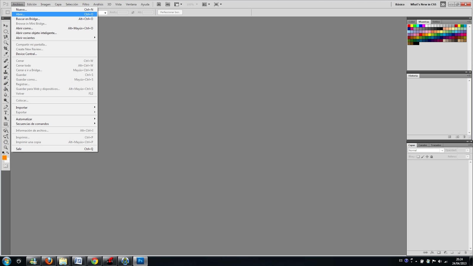Select the Eyedropper tool
Viewport: 473px width, 266px height.
click(6, 54)
